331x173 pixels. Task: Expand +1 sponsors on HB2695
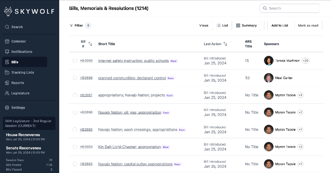tap(300, 130)
